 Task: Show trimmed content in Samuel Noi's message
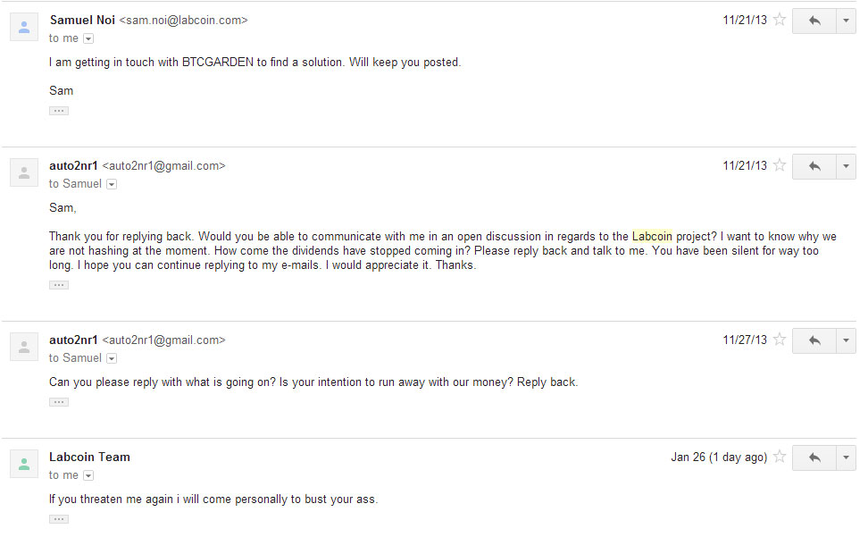(59, 111)
